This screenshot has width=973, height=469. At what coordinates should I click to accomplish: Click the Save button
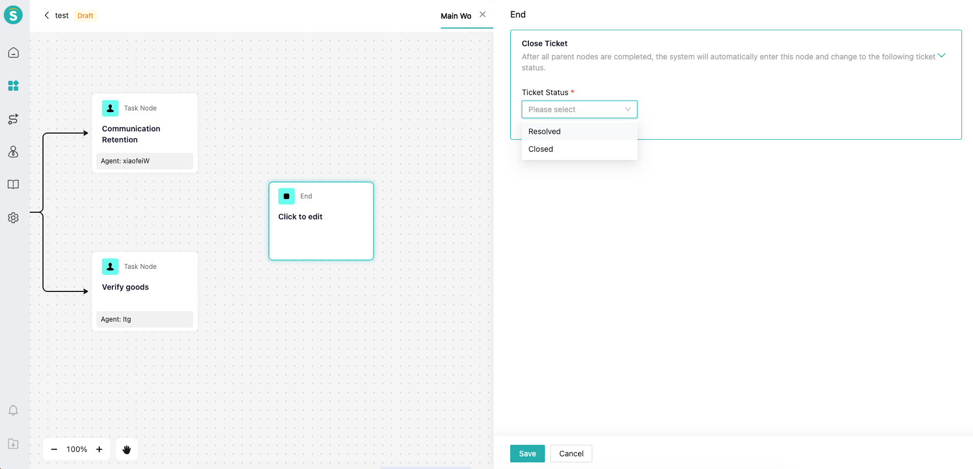[527, 454]
